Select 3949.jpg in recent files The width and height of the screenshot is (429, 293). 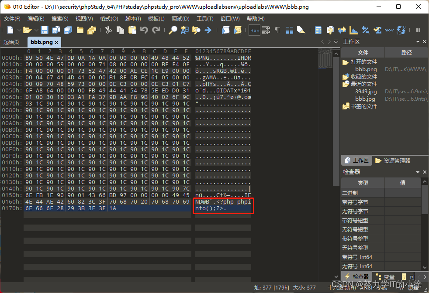[366, 91]
